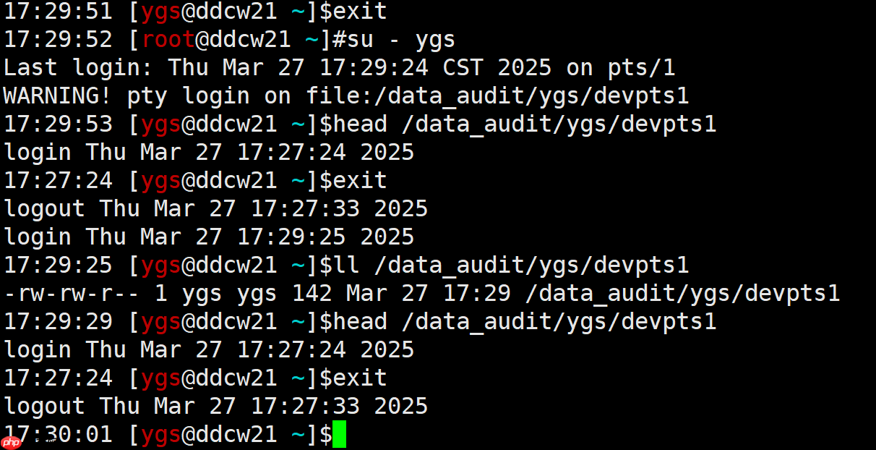Image resolution: width=876 pixels, height=450 pixels.
Task: Click the 17:29:29 prompt timestamp
Action: [x=58, y=321]
